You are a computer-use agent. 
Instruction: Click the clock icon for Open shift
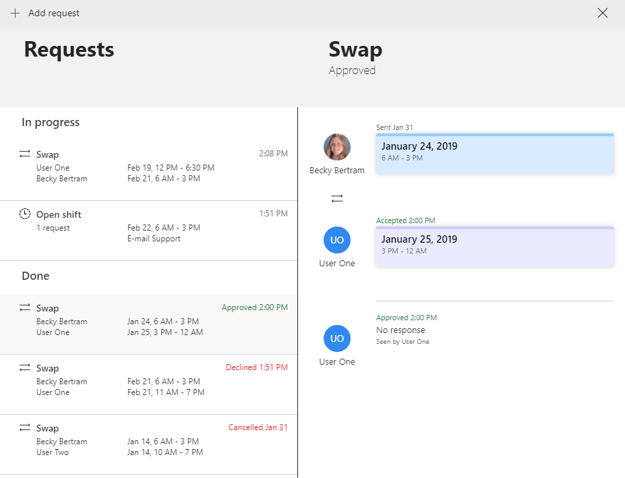25,214
